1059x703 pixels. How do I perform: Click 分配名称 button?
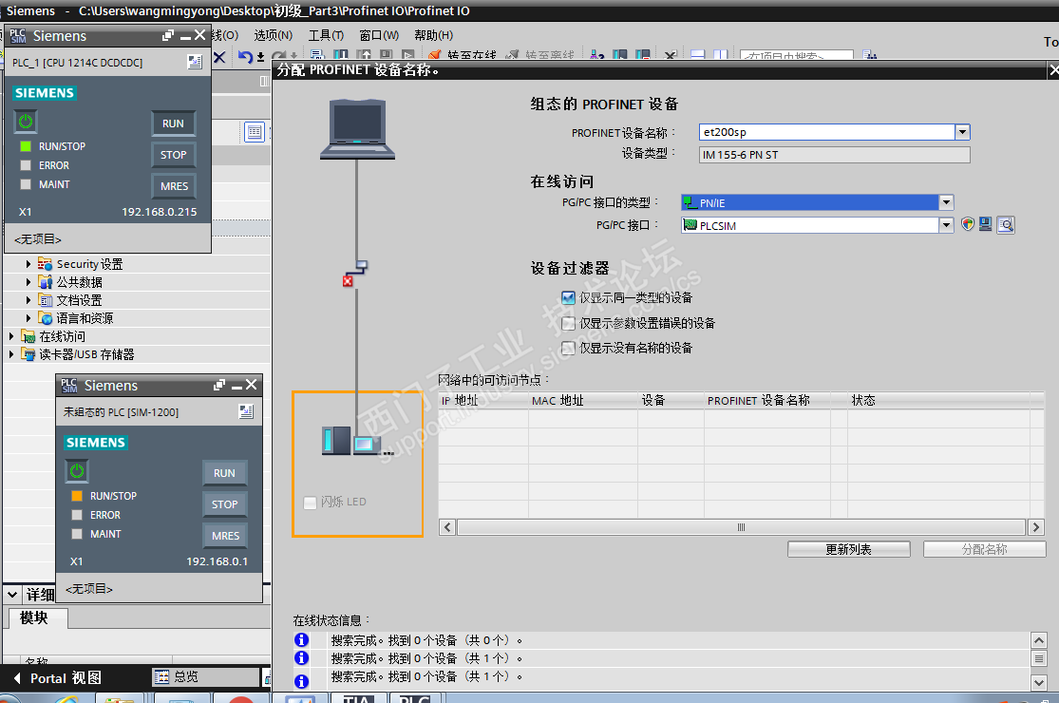pos(984,550)
